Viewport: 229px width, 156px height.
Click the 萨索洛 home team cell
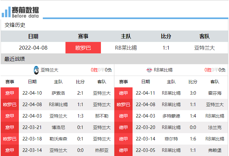[58, 93]
